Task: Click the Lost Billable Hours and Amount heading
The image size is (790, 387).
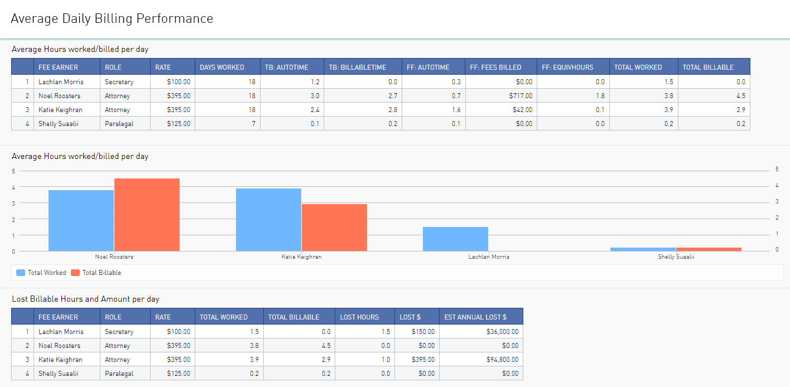Action: 86,299
